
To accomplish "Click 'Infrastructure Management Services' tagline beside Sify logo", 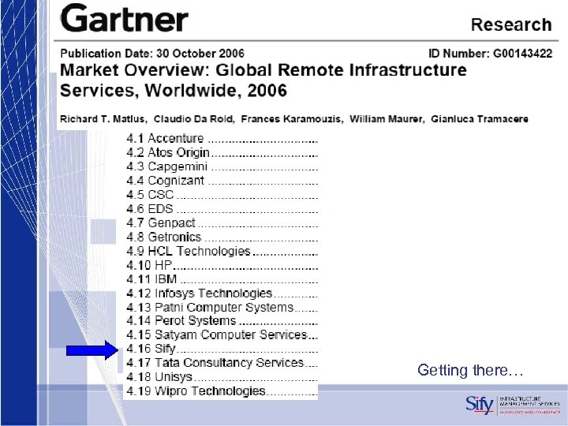I will click(x=530, y=401).
